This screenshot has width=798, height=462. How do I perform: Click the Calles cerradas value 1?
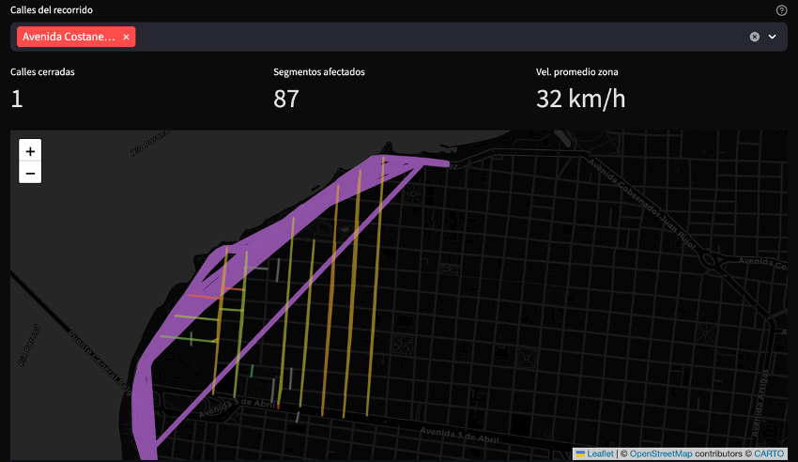click(x=19, y=98)
